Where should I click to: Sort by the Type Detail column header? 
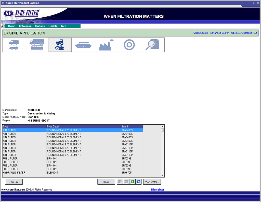tap(84, 127)
